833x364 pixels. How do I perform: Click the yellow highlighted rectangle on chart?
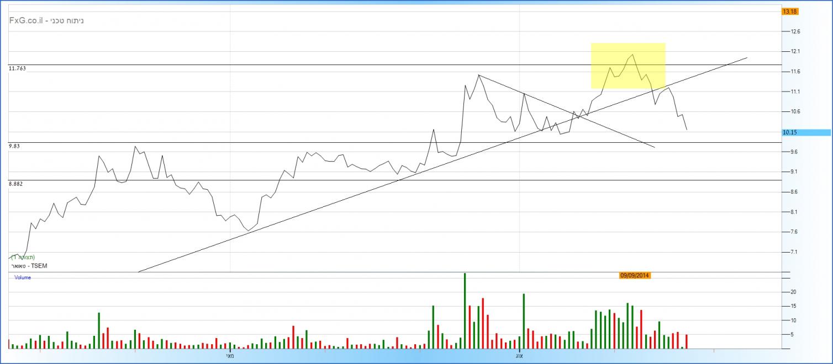click(628, 65)
